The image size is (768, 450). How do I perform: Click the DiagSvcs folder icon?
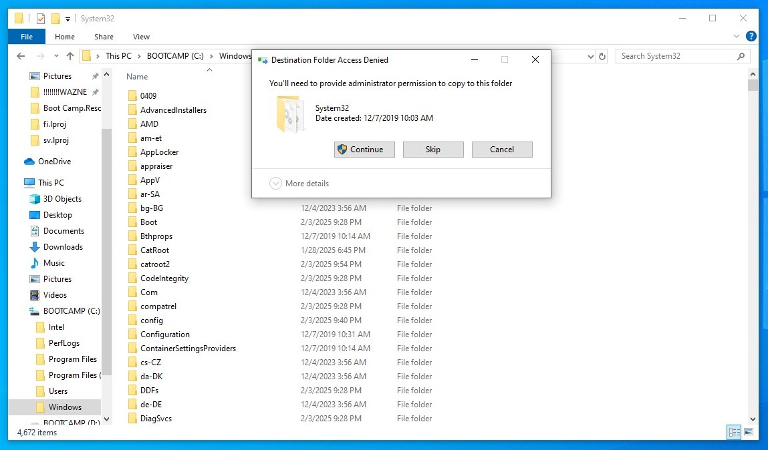coord(132,418)
